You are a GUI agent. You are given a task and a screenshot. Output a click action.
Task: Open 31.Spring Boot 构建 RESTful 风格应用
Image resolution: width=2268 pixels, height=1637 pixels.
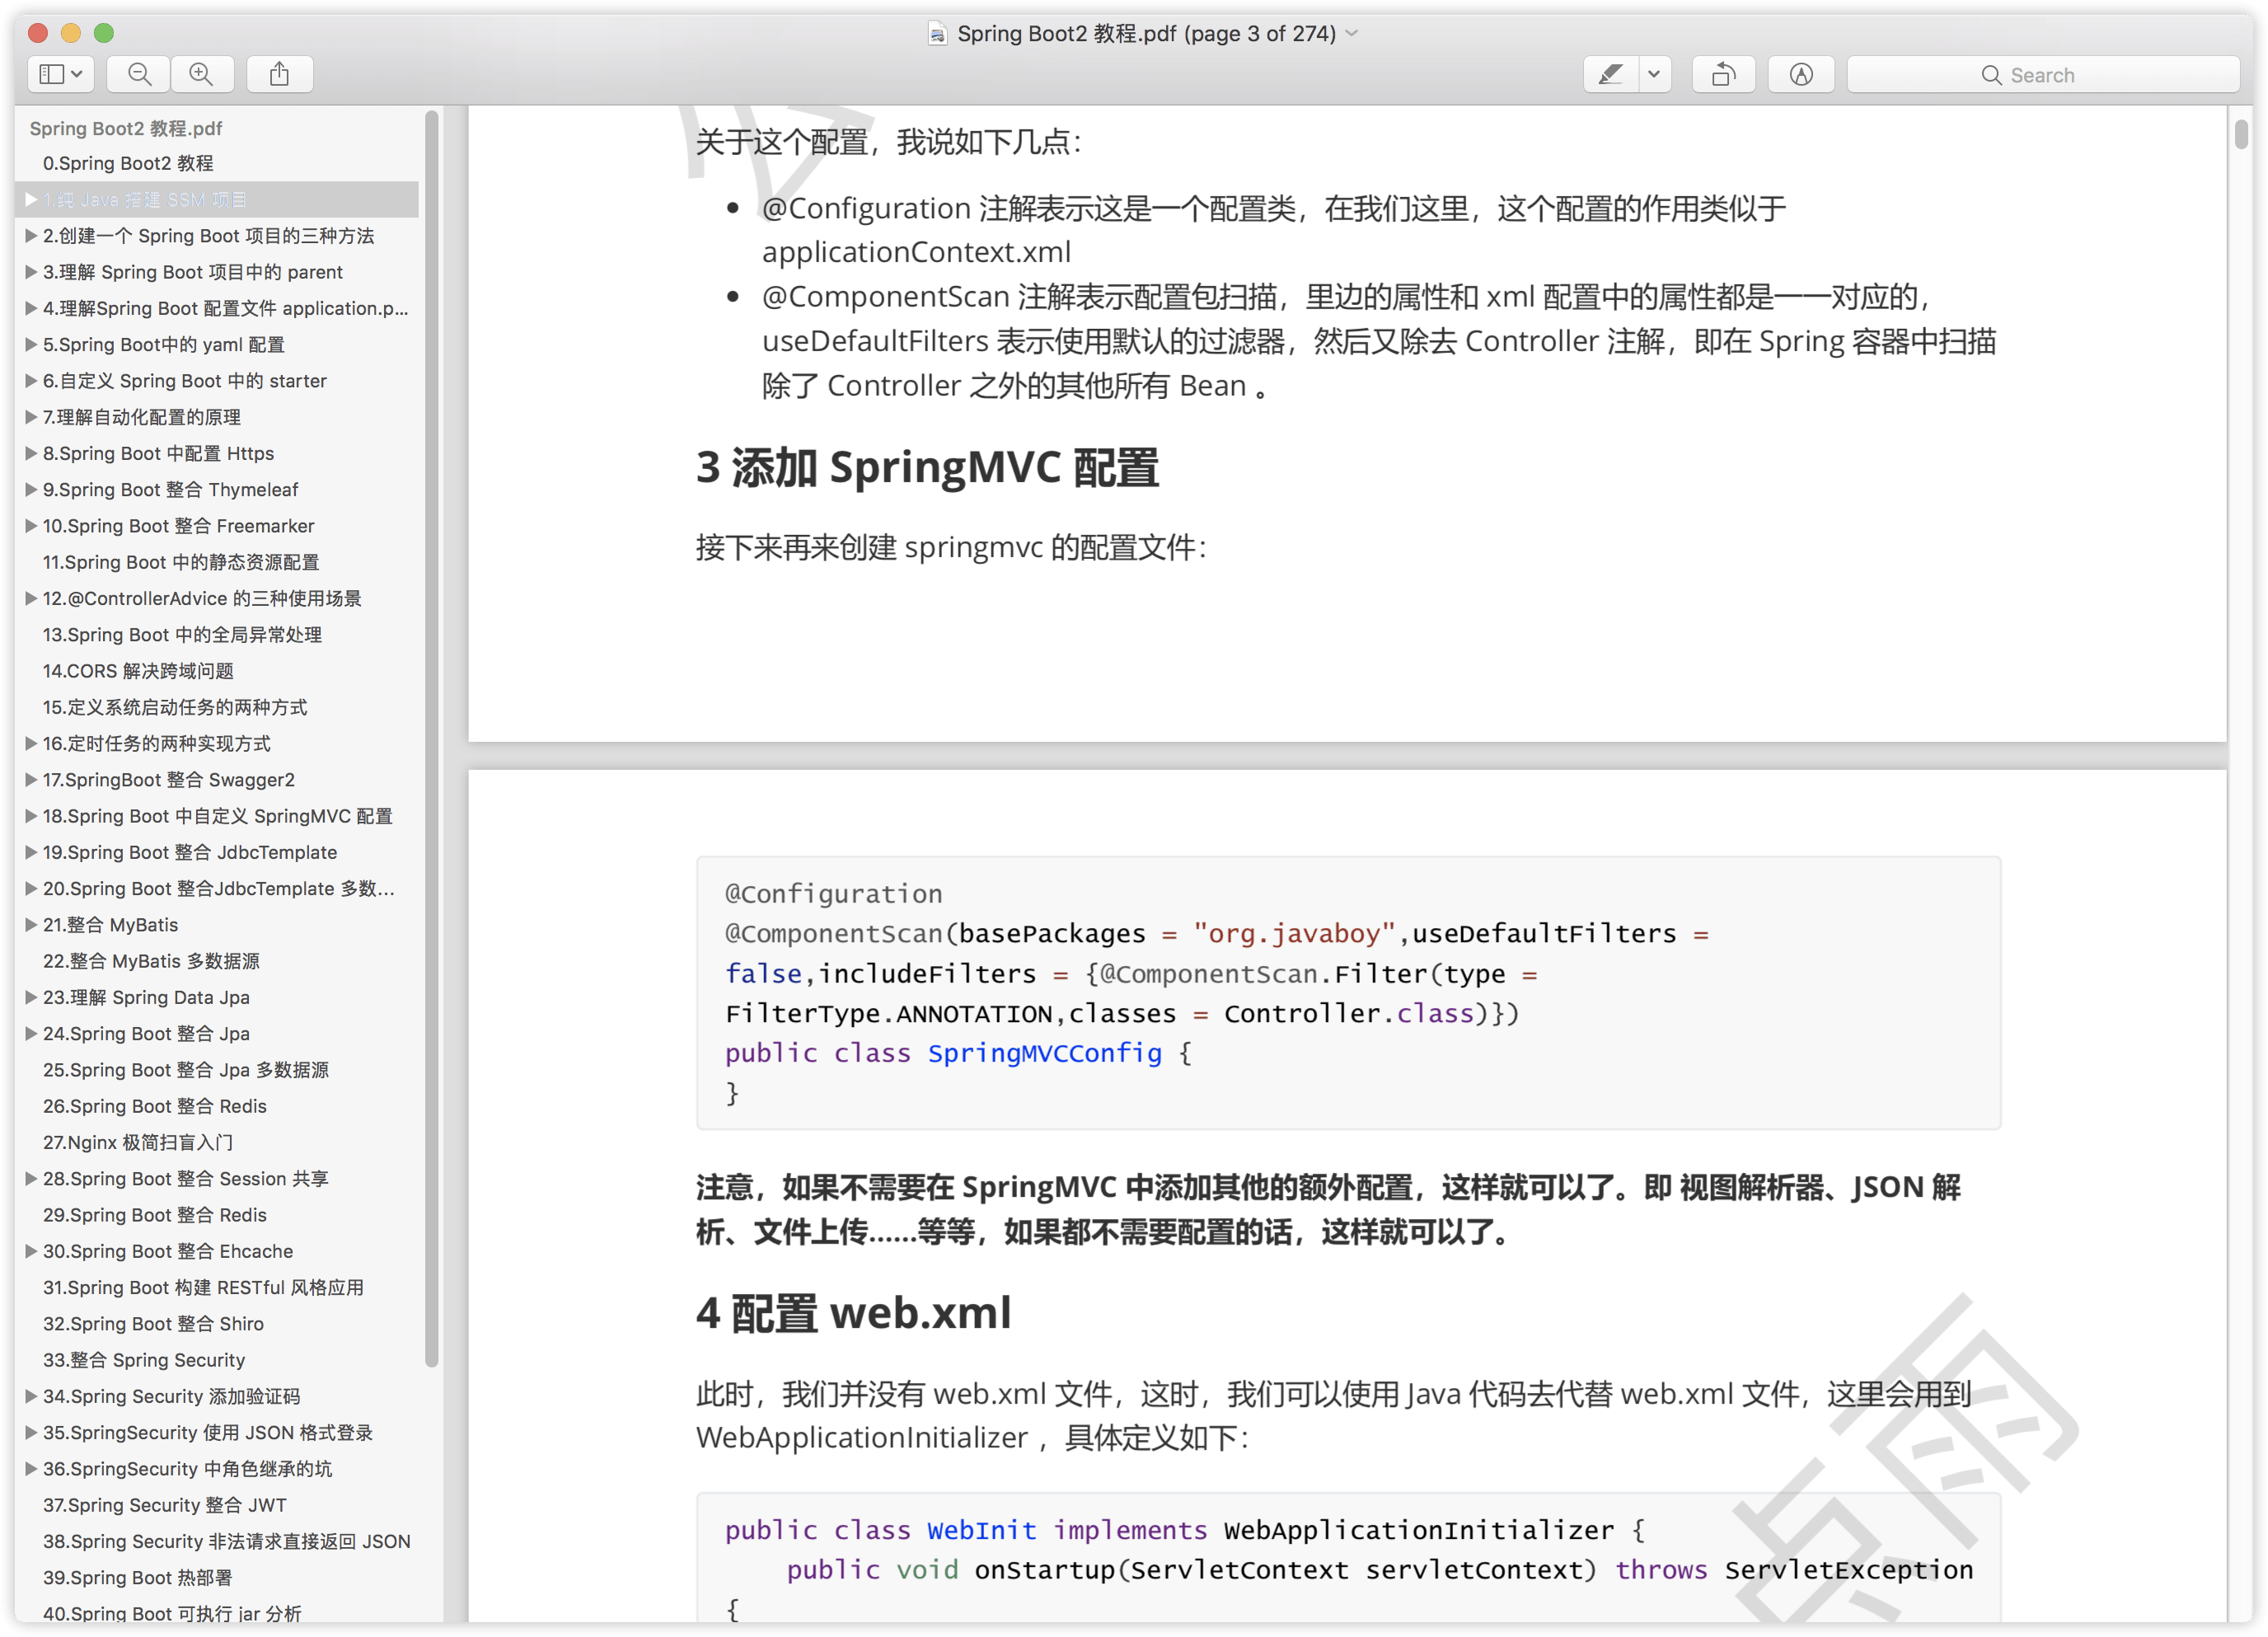pos(203,1288)
